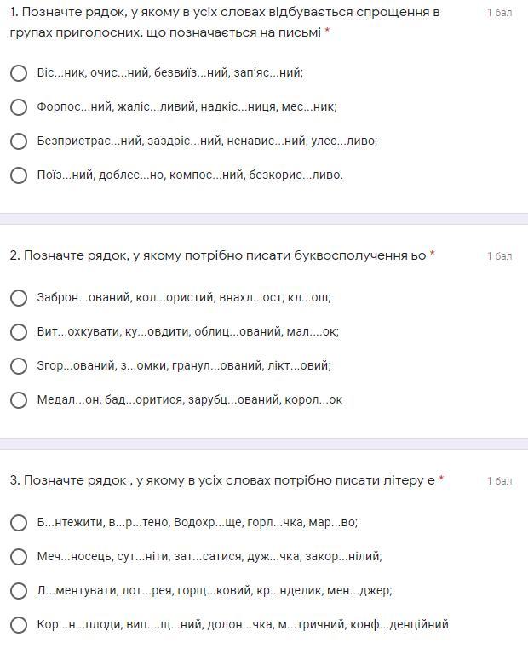The height and width of the screenshot is (654, 528).
Task: Mark the "Поїз...ний, доблес...но" radio button
Action: coord(19,175)
